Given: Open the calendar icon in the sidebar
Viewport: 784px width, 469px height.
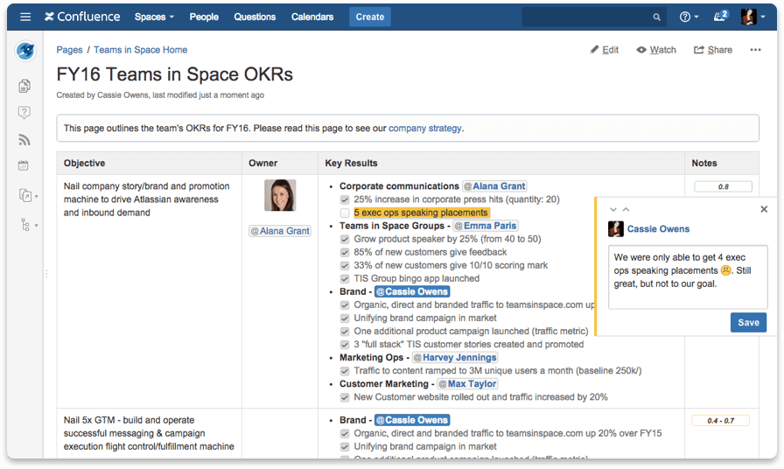Looking at the screenshot, I should point(24,165).
